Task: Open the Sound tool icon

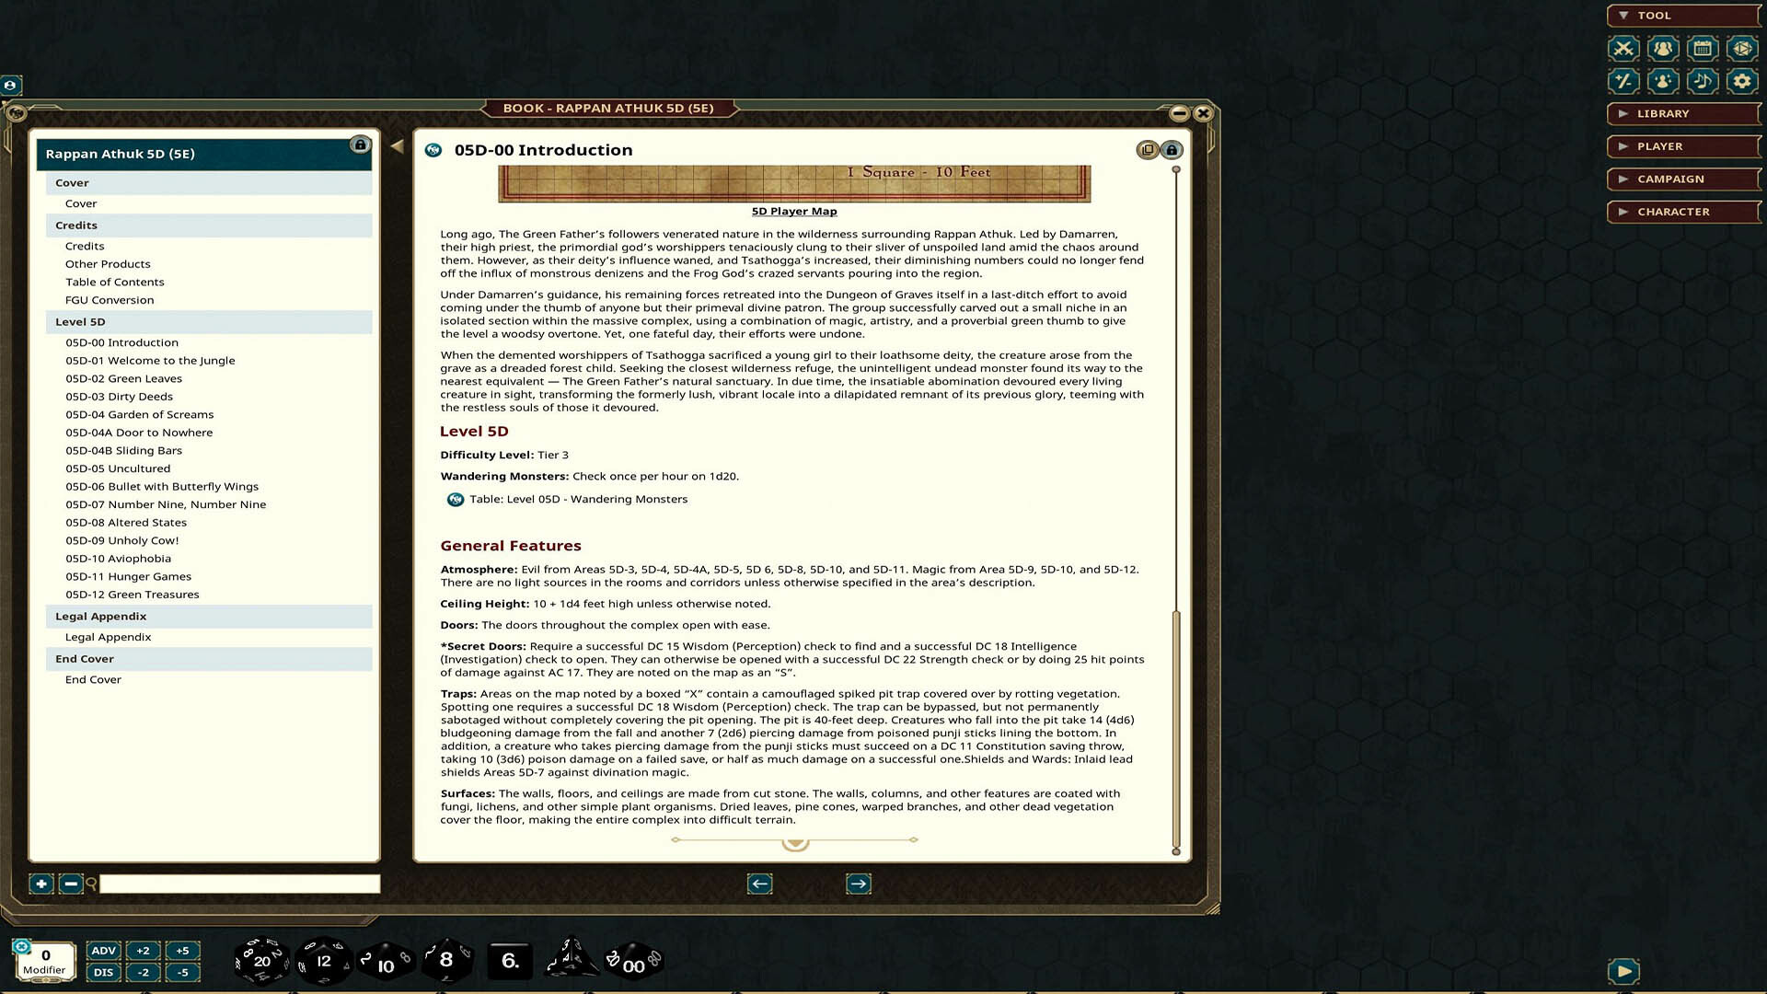Action: tap(1703, 81)
